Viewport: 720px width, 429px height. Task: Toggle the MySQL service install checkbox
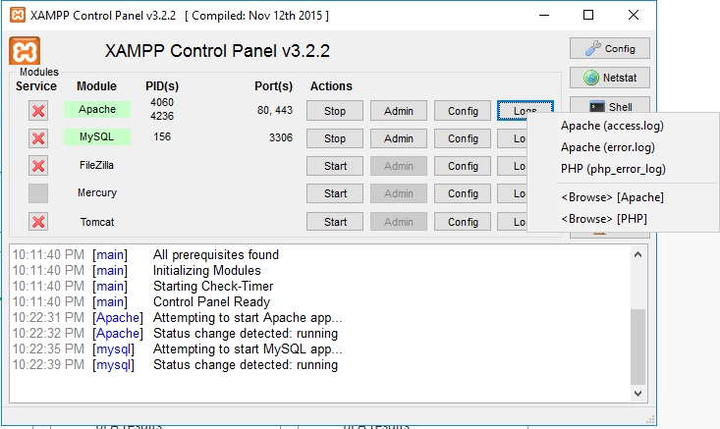(x=38, y=138)
